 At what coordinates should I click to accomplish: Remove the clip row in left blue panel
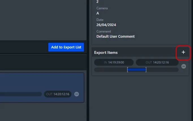pos(76,94)
